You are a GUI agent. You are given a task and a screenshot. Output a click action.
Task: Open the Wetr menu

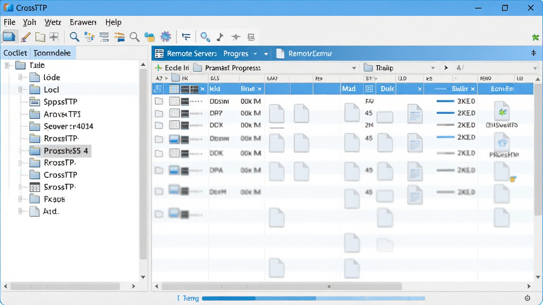click(52, 22)
